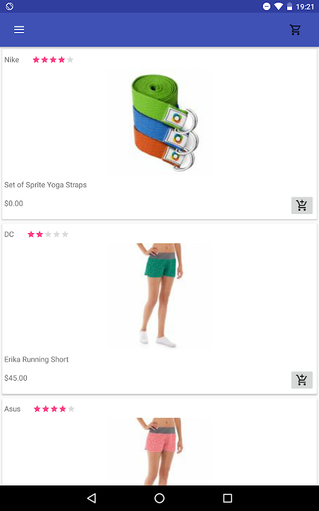Open the yoga straps product image
319x511 pixels.
(159, 122)
